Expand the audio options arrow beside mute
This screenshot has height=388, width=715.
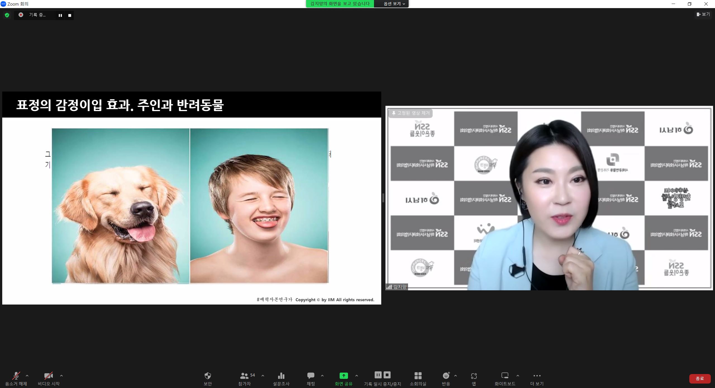(27, 376)
